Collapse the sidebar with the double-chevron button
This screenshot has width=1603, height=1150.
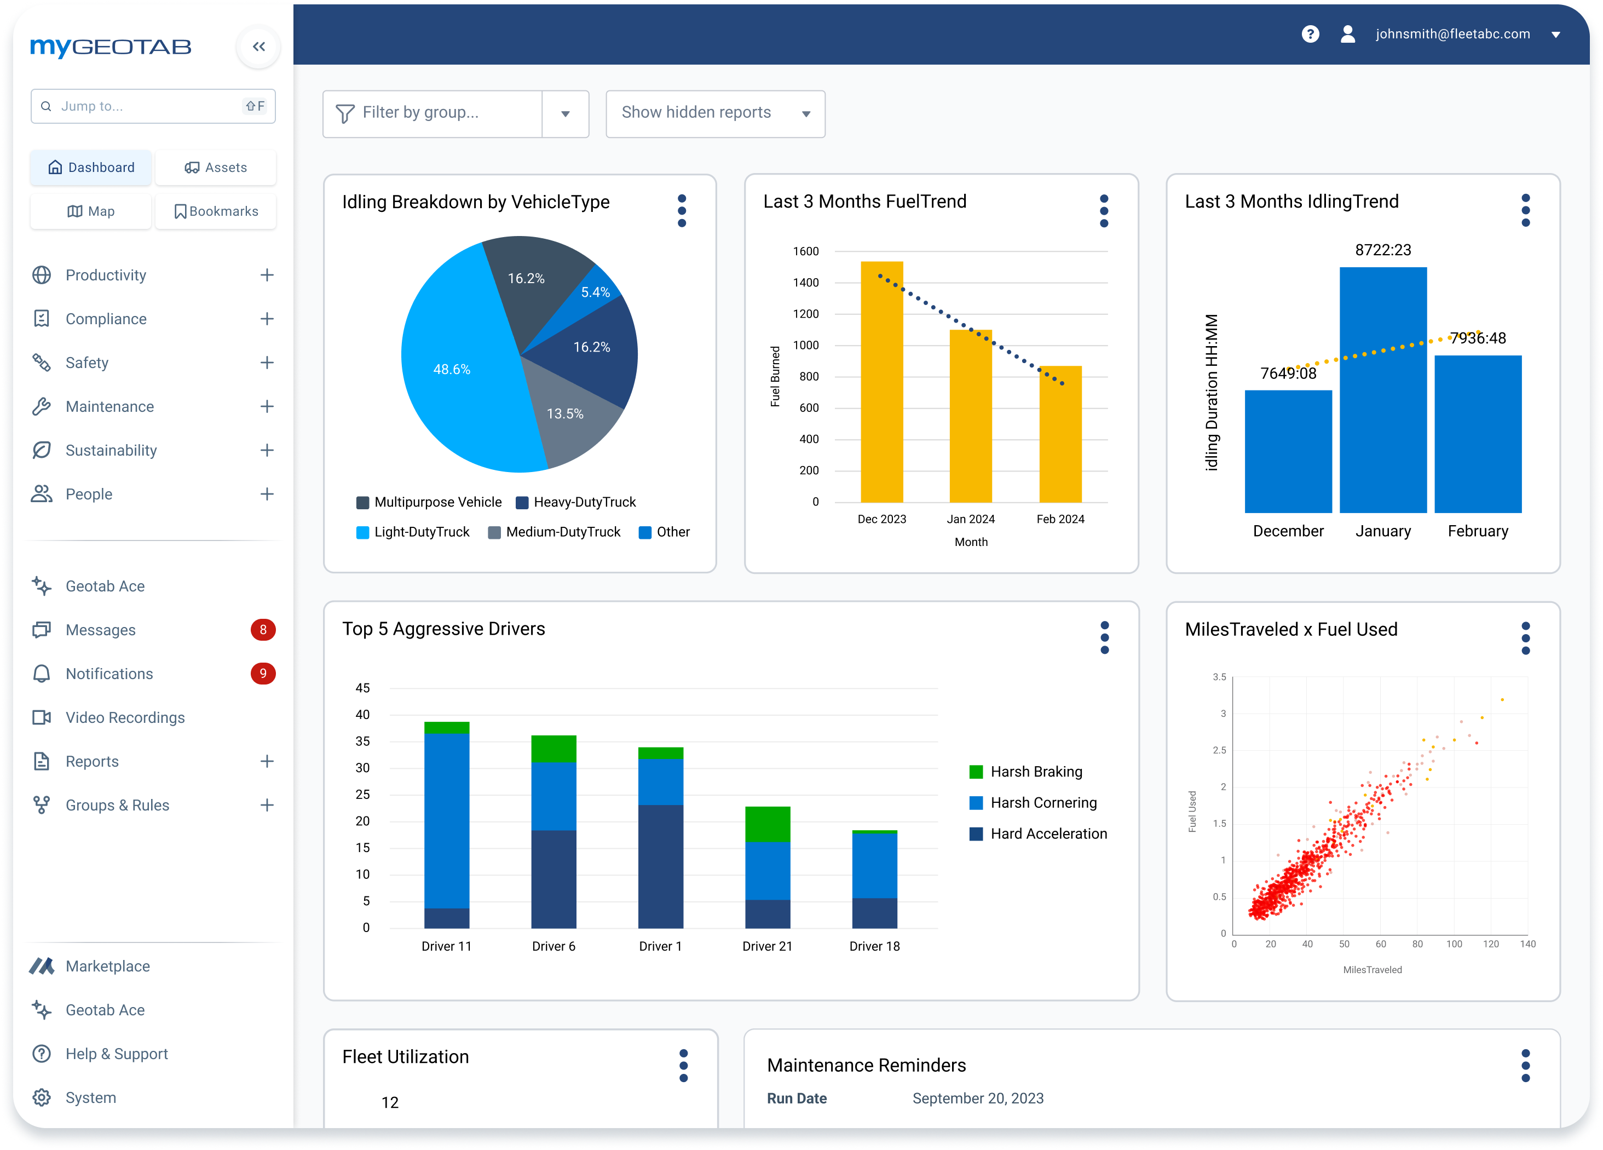point(258,47)
